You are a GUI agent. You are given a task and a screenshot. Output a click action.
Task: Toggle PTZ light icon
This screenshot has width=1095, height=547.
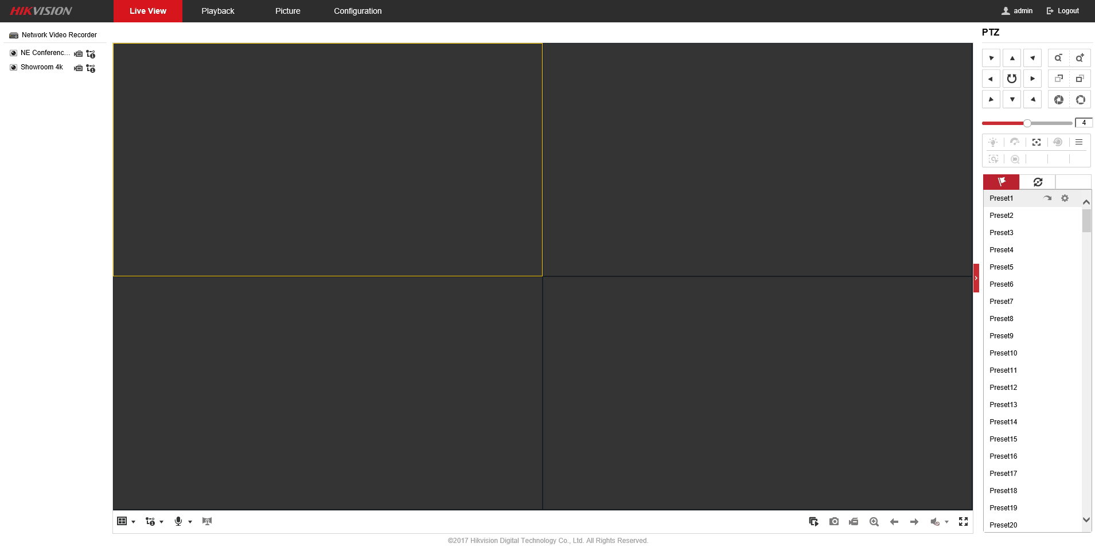[x=993, y=142]
